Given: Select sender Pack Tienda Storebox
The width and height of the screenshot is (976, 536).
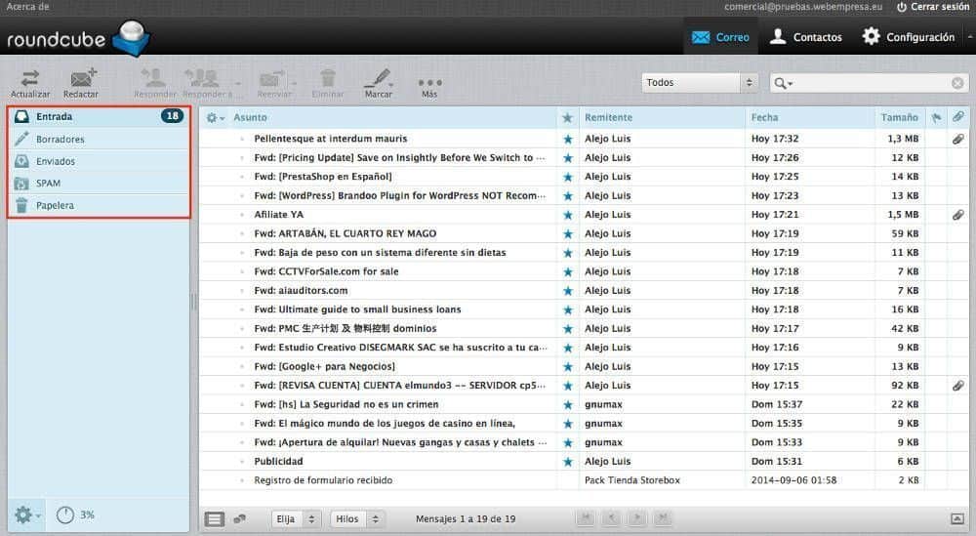Looking at the screenshot, I should pos(631,480).
